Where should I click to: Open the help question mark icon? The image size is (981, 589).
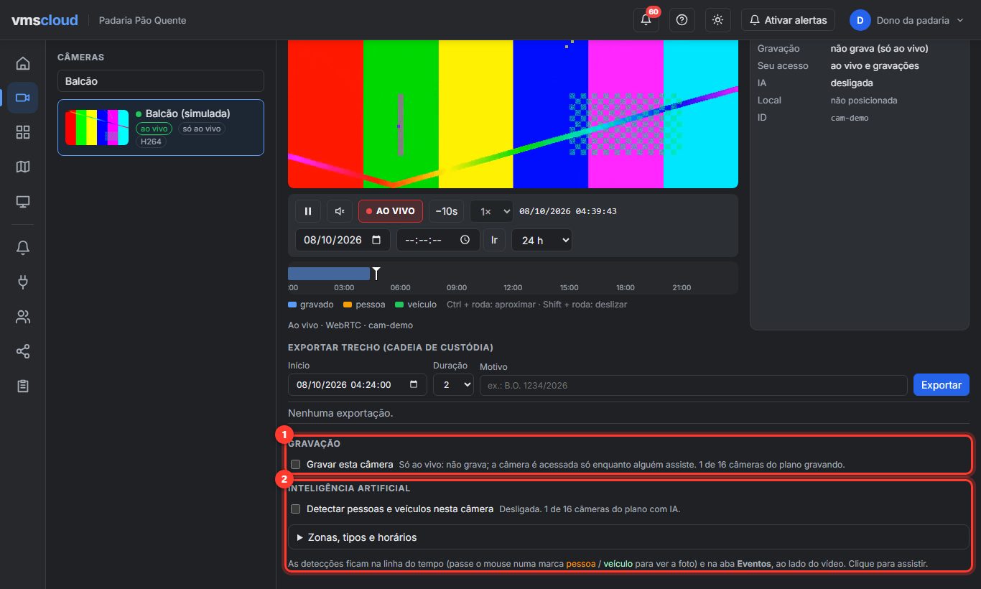(x=682, y=20)
